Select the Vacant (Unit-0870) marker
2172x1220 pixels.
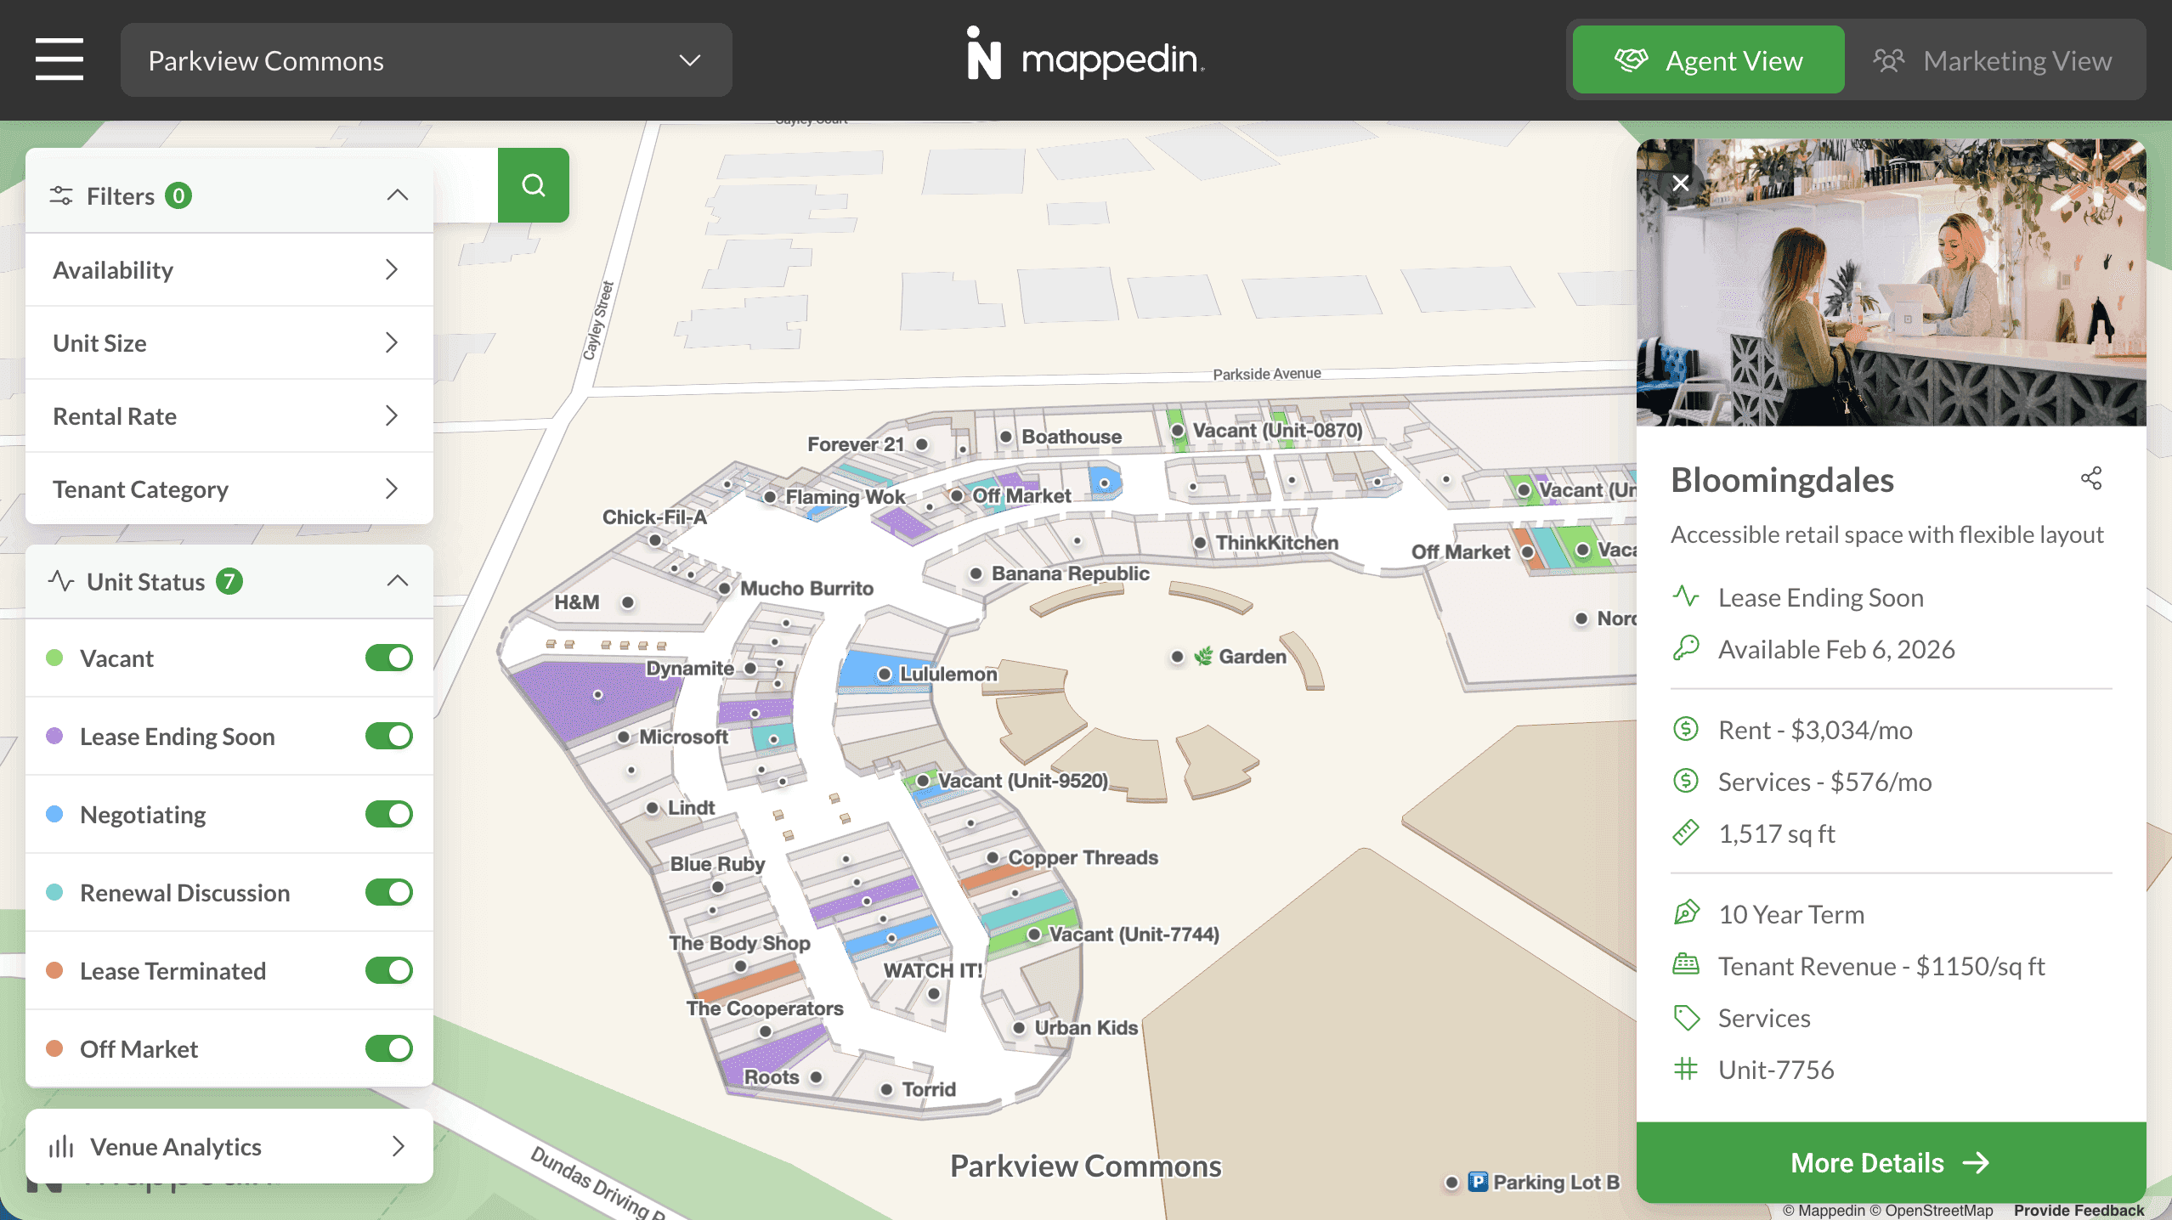coord(1178,431)
